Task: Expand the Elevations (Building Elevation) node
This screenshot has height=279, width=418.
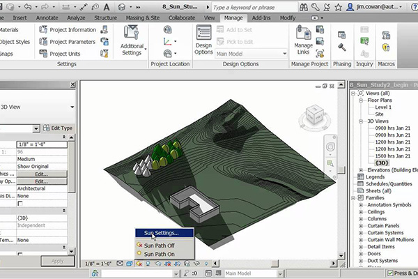Action: pyautogui.click(x=361, y=170)
